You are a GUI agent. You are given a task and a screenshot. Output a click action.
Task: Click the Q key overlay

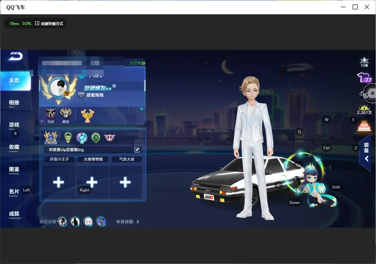tap(299, 132)
